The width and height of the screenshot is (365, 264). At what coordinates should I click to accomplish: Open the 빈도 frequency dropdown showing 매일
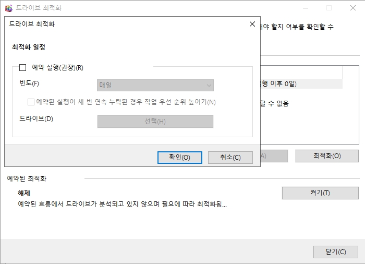[155, 85]
